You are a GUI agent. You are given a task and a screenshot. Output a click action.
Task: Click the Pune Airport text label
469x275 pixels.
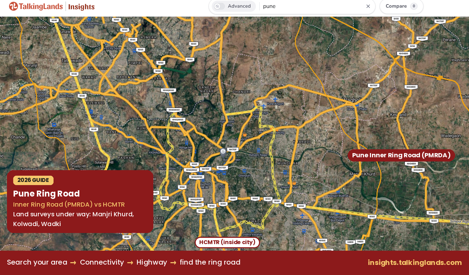click(275, 104)
